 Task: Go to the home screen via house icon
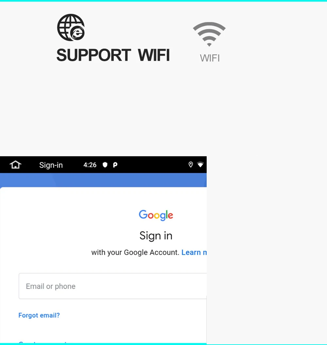[15, 165]
